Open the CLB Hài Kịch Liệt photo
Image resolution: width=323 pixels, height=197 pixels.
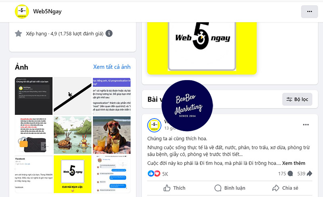(x=73, y=174)
